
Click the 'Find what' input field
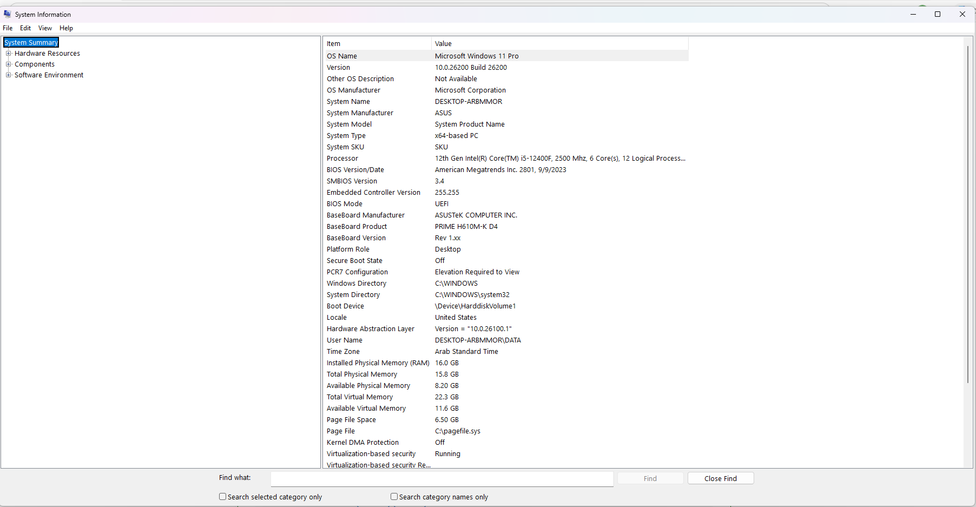[x=442, y=479]
